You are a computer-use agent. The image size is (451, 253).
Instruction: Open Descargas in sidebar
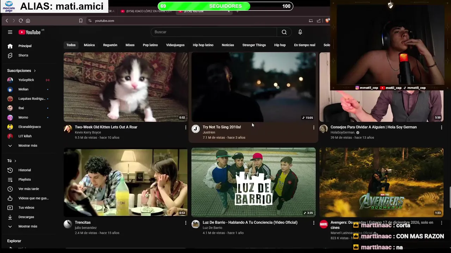pos(29,217)
